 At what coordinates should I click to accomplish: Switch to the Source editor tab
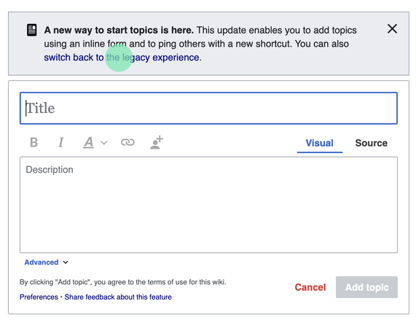pos(371,143)
